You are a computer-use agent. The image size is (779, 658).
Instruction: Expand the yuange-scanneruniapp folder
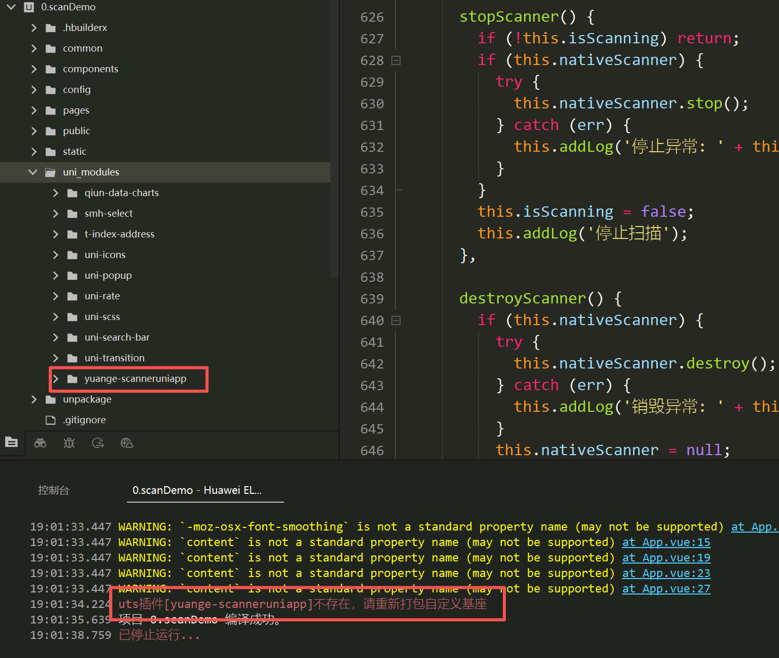tap(56, 379)
